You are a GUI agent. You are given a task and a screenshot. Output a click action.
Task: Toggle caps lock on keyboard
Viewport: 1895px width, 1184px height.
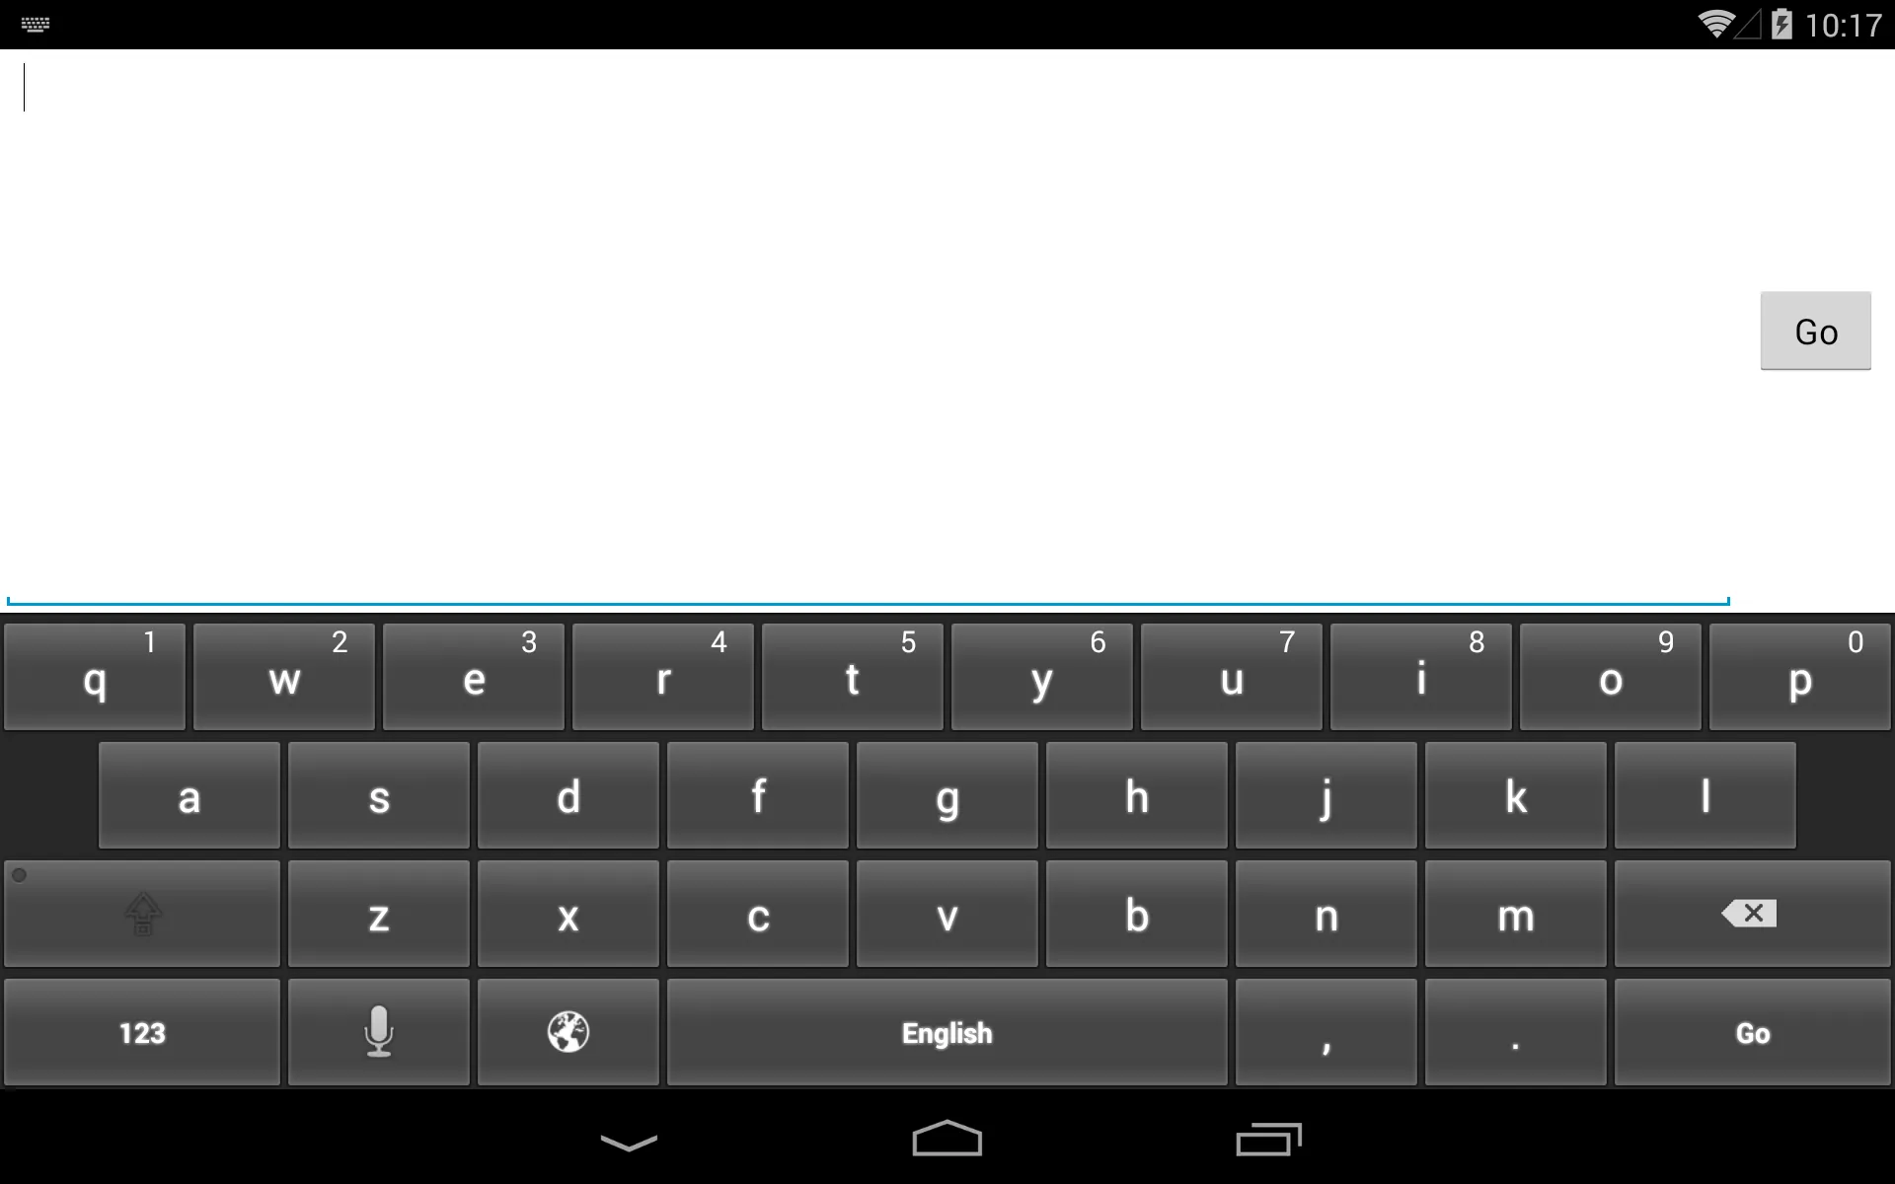(140, 914)
